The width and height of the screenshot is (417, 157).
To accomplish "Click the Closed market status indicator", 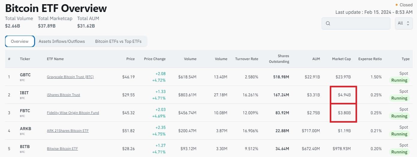I will coord(404,5).
